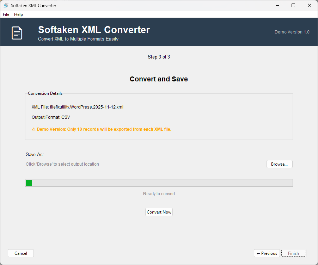Click the document icon in the header banner
Image resolution: width=318 pixels, height=265 pixels.
pos(16,32)
